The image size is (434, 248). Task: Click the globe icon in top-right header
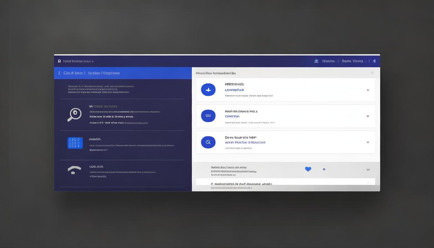(x=316, y=61)
